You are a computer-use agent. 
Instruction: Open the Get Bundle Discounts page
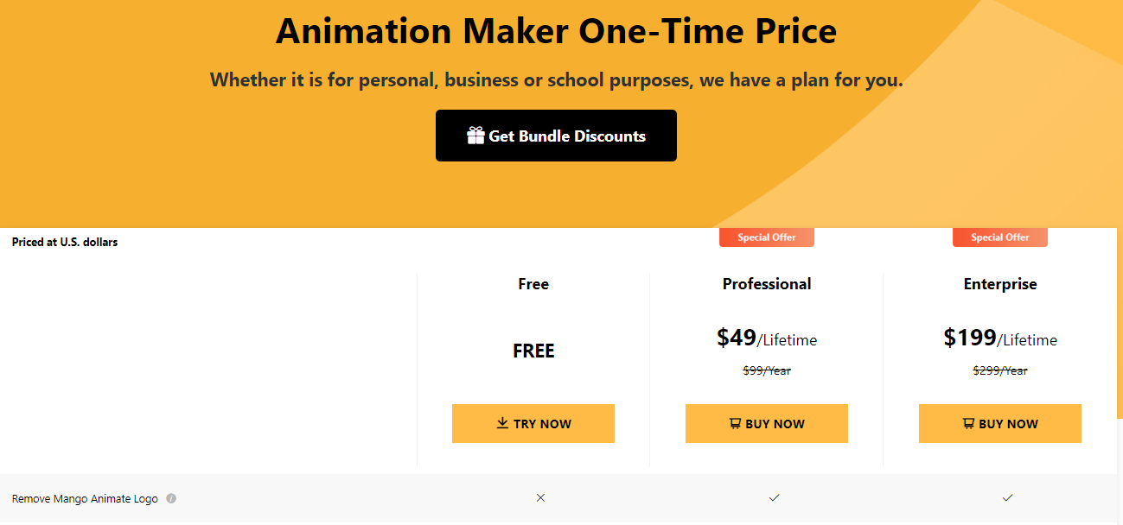coord(556,136)
